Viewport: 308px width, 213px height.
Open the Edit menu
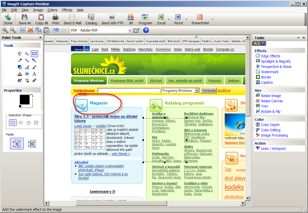[x=14, y=10]
